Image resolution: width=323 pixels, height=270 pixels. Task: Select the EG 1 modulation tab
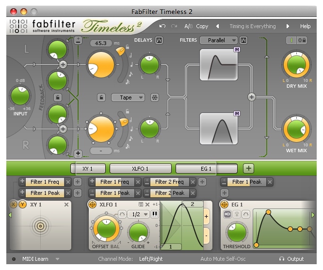pyautogui.click(x=207, y=169)
